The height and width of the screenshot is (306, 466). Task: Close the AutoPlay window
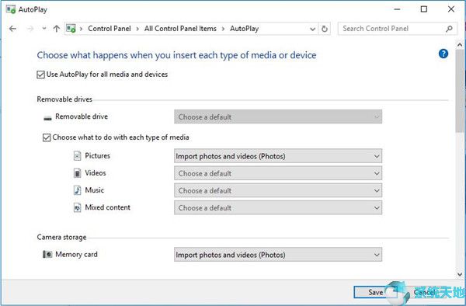click(x=451, y=9)
